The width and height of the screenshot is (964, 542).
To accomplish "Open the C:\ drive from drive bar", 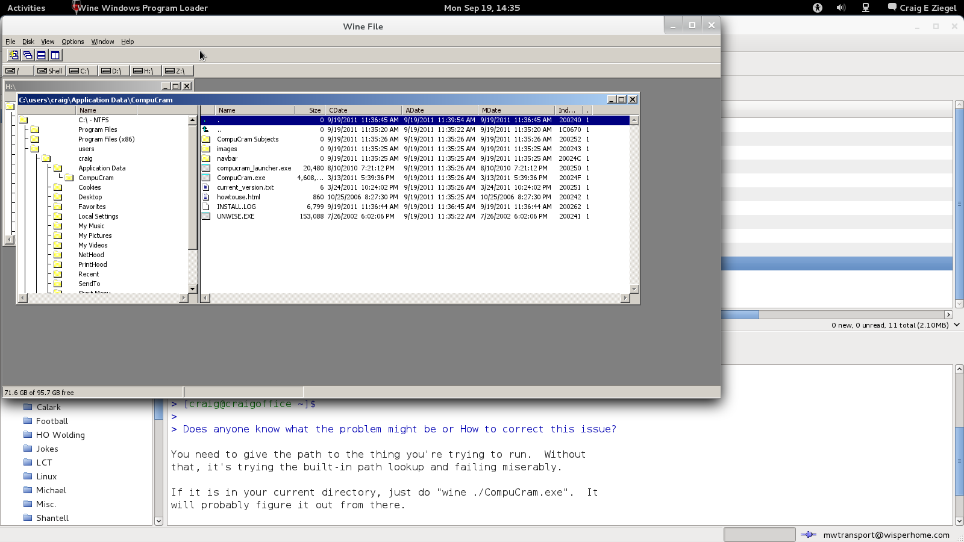I will [81, 71].
